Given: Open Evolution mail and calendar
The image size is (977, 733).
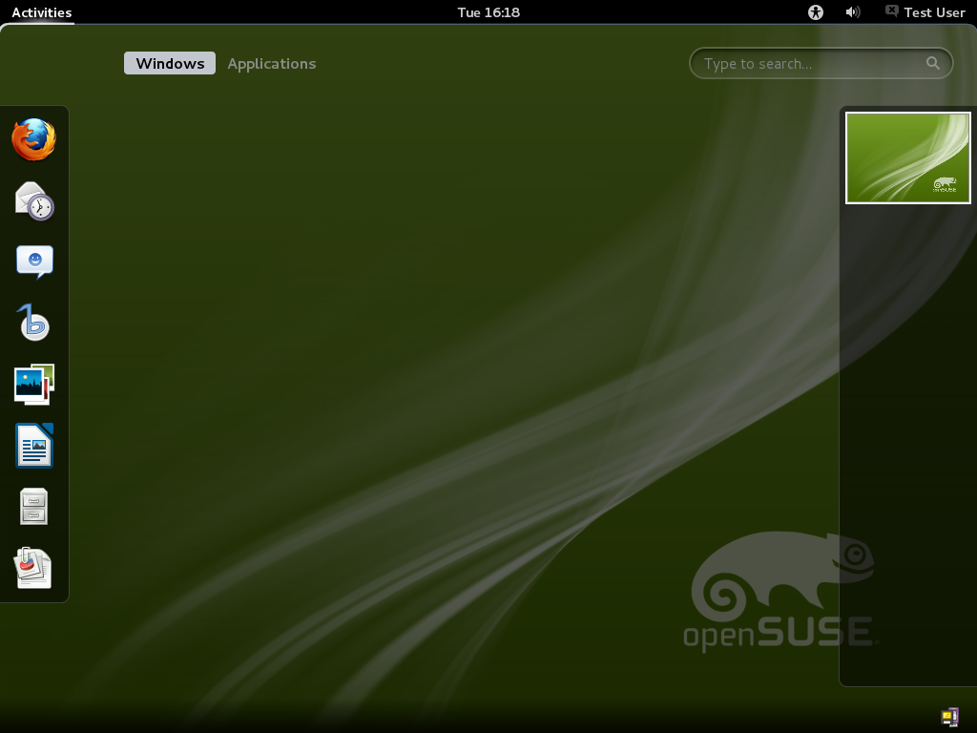Looking at the screenshot, I should pyautogui.click(x=34, y=200).
